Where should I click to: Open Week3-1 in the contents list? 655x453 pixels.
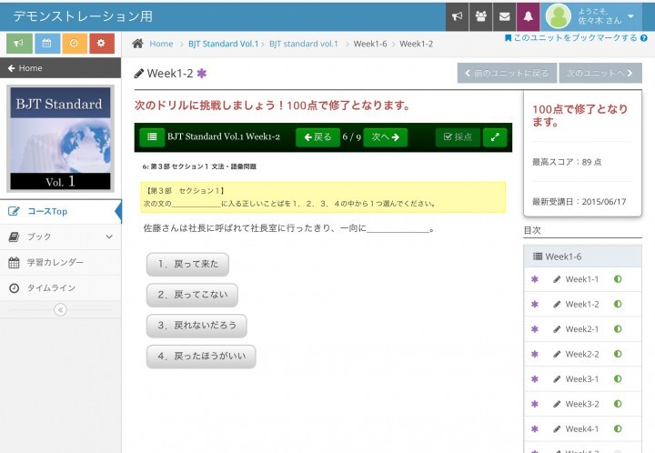tap(582, 379)
